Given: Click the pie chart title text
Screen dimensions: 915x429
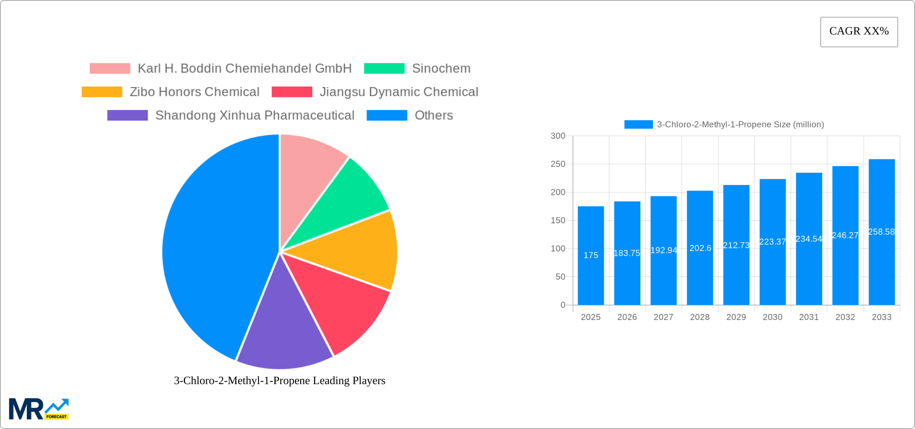Looking at the screenshot, I should (x=279, y=381).
